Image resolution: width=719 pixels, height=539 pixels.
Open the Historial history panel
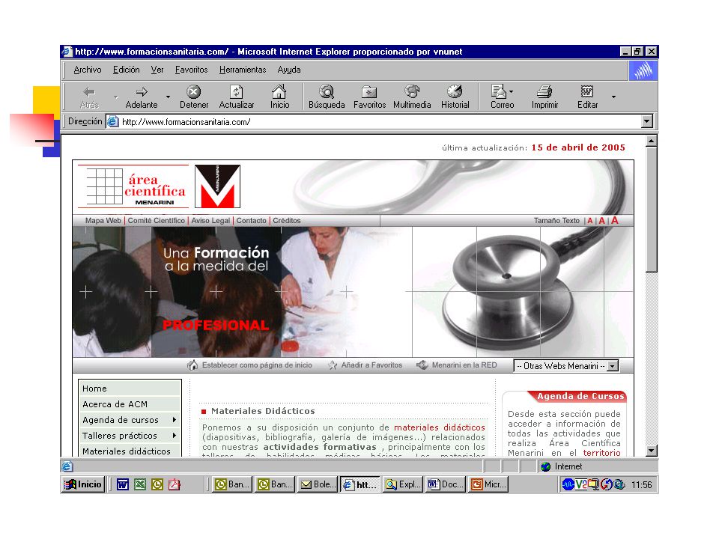[455, 97]
